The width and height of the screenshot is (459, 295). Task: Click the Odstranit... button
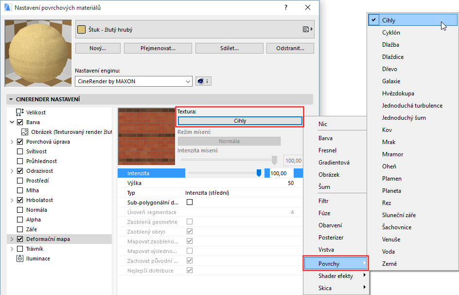pyautogui.click(x=290, y=48)
